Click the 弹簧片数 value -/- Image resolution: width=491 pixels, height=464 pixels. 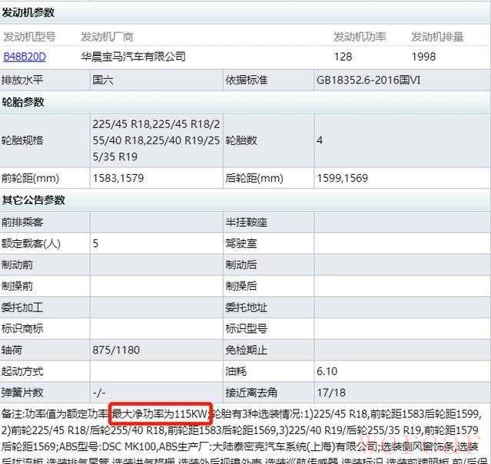99,393
